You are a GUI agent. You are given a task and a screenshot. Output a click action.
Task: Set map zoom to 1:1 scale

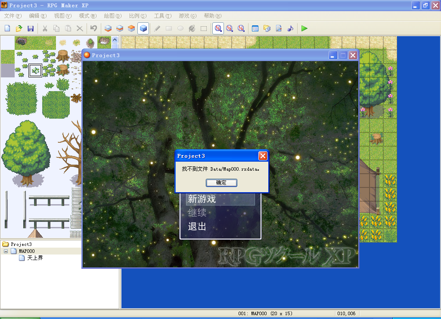click(218, 28)
